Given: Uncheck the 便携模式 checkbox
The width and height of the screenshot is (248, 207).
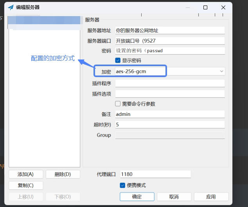Looking at the screenshot, I should (122, 185).
